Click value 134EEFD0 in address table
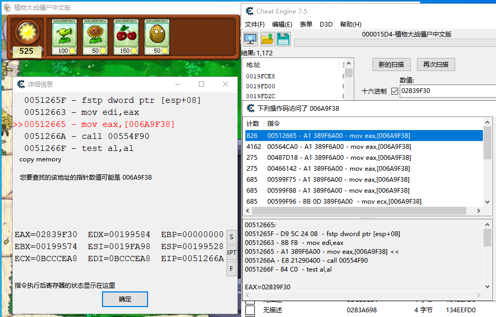 (x=460, y=310)
